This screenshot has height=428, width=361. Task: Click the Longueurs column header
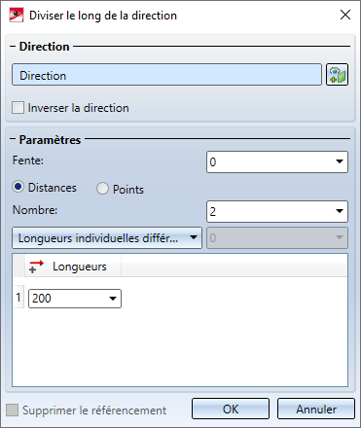(80, 267)
